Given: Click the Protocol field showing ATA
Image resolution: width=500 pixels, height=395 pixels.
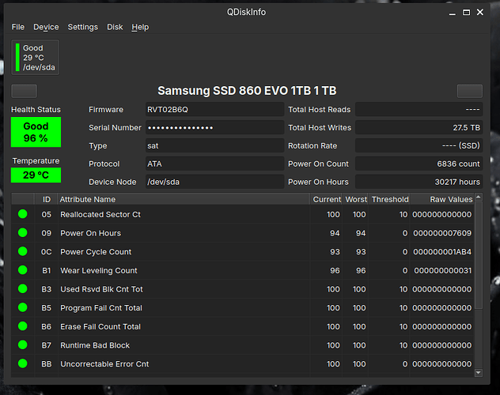Looking at the screenshot, I should point(214,164).
